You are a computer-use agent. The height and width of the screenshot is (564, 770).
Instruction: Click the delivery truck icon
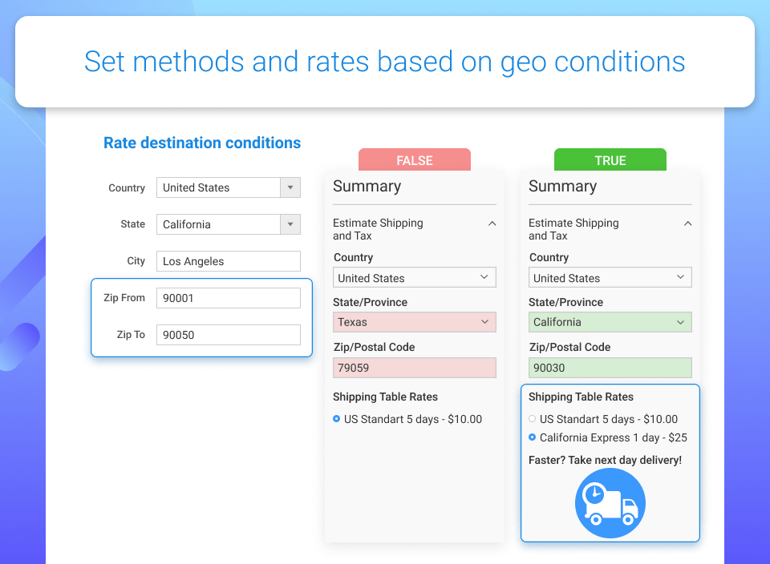610,503
